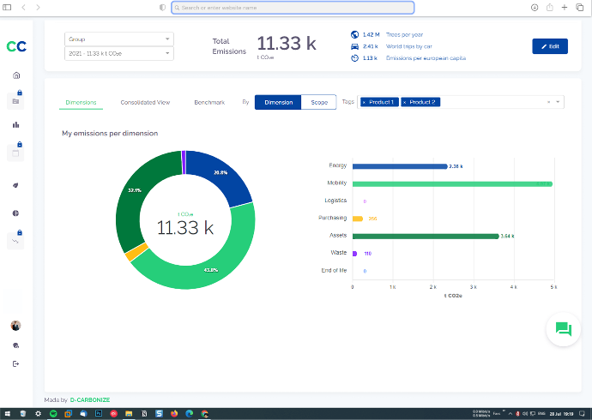The width and height of the screenshot is (592, 420).
Task: Click the user avatar in sidebar
Action: click(15, 326)
